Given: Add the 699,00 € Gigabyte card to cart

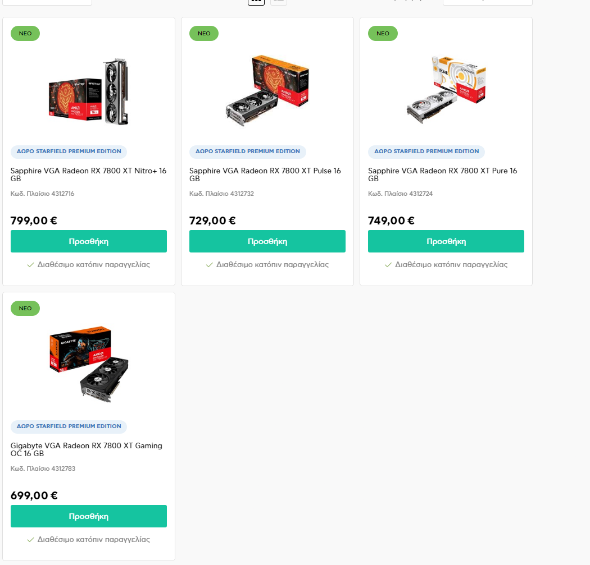Looking at the screenshot, I should pyautogui.click(x=89, y=516).
